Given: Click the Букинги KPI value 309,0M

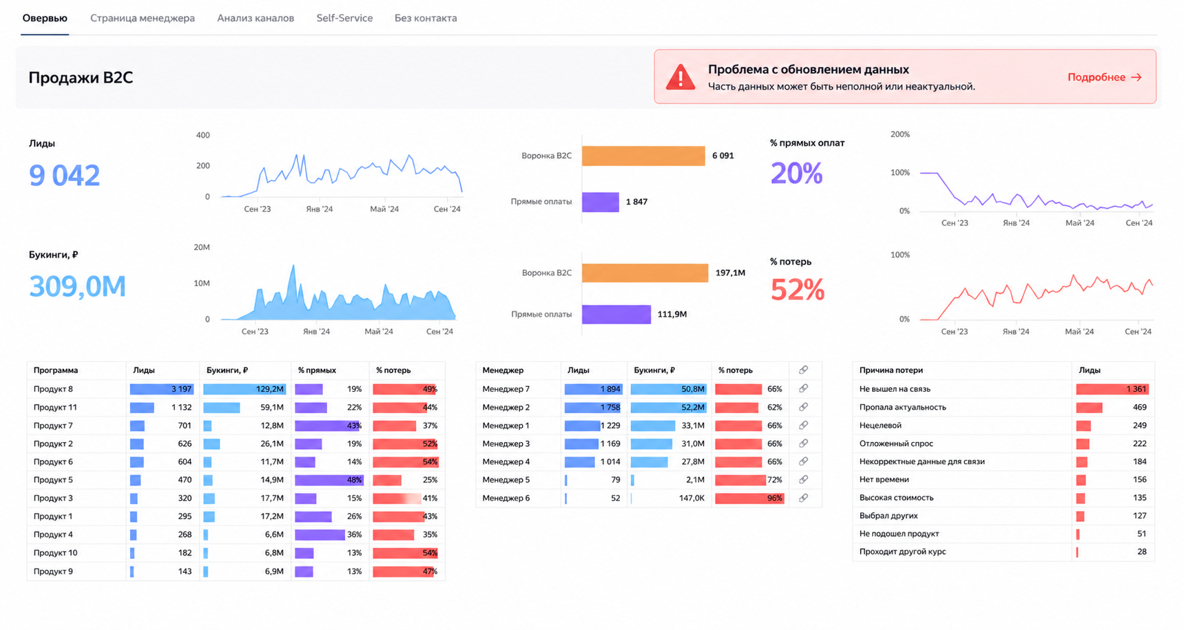Looking at the screenshot, I should tap(77, 286).
